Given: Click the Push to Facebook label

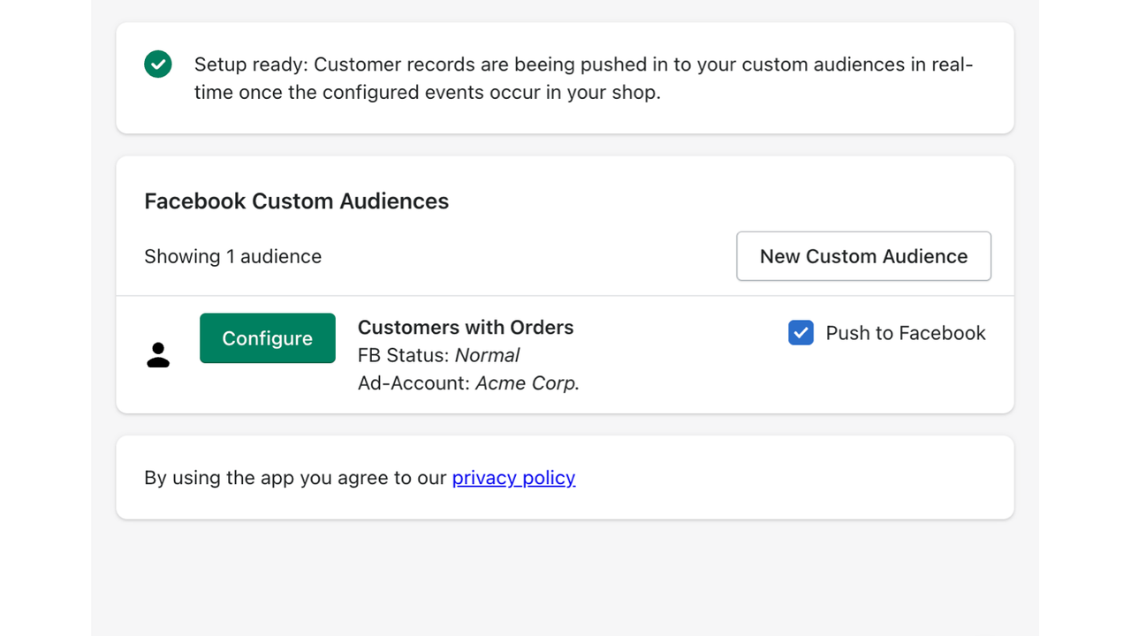Looking at the screenshot, I should pos(905,333).
